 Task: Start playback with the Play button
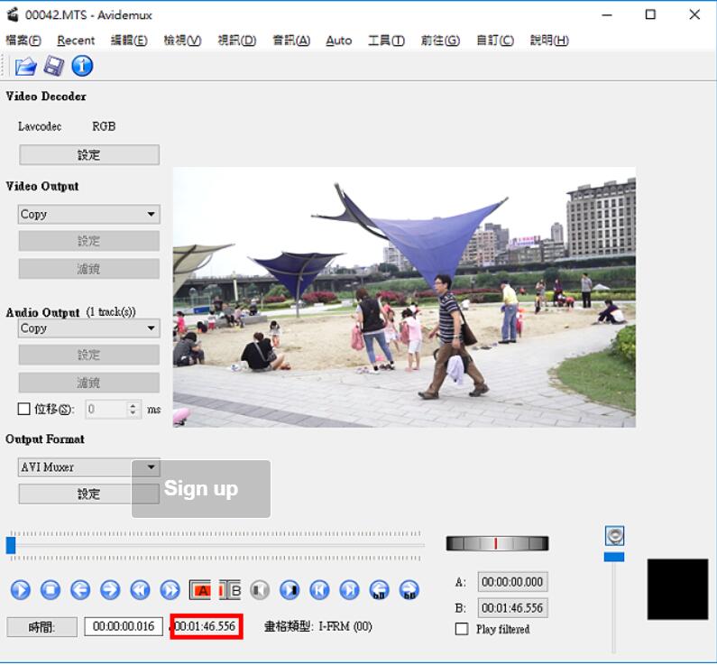21,590
